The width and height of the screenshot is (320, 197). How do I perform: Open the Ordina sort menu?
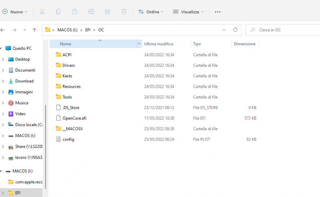click(151, 12)
